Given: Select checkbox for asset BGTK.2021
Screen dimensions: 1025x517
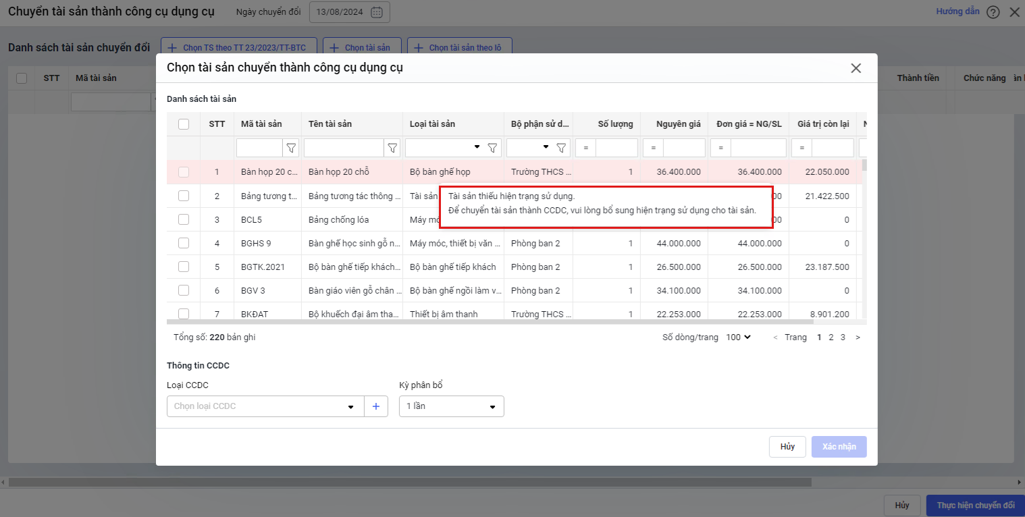Looking at the screenshot, I should (184, 267).
